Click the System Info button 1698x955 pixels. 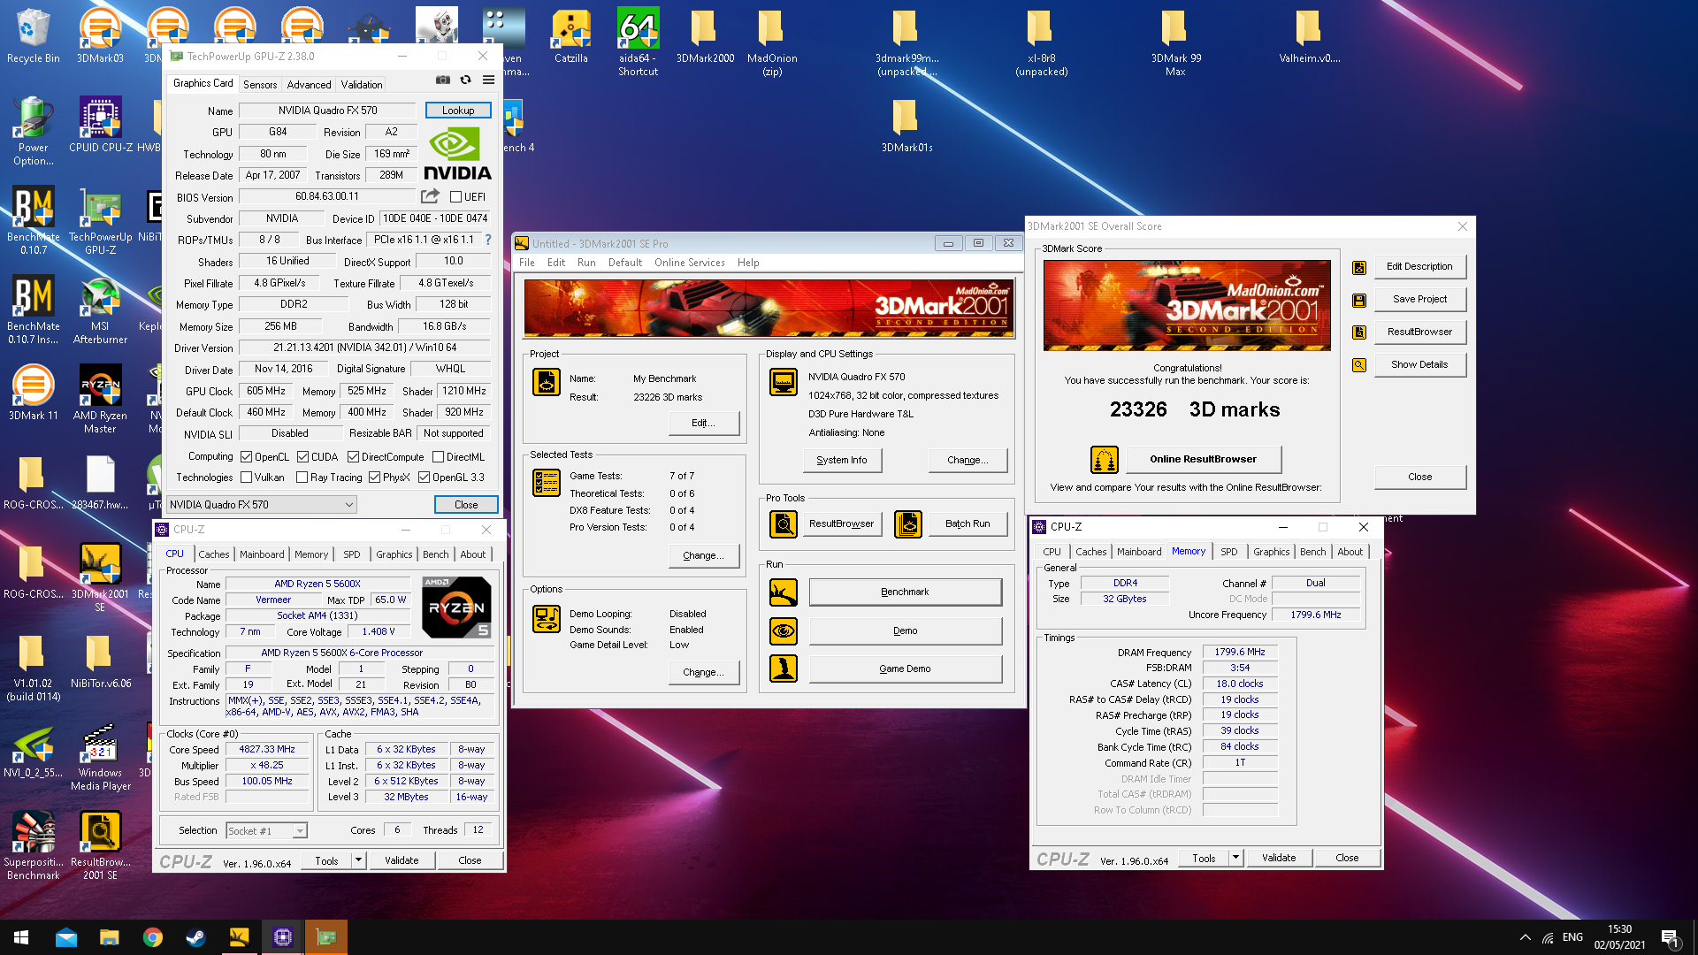pos(842,460)
